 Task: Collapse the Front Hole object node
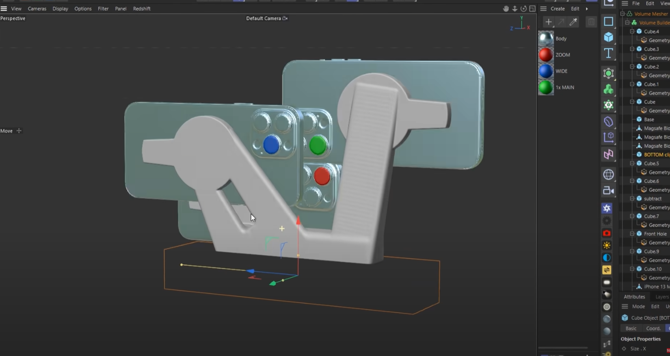632,234
